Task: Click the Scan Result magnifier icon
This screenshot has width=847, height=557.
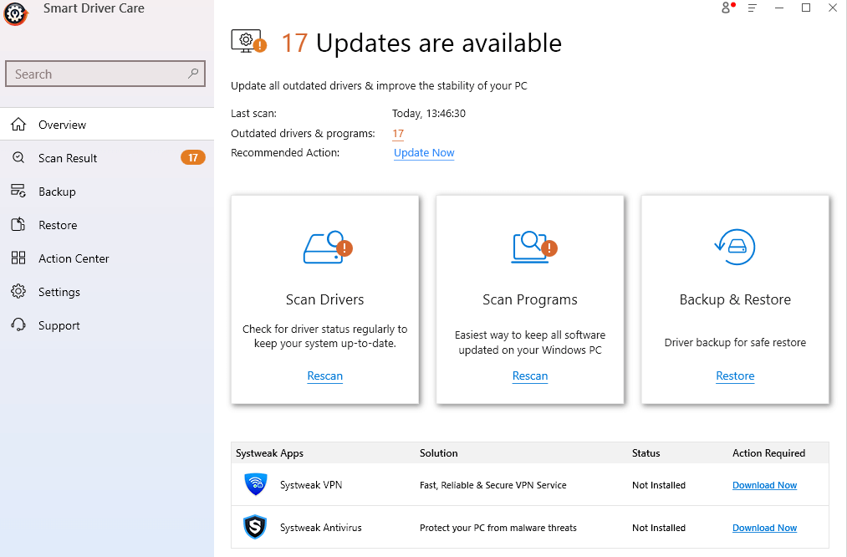Action: coord(18,158)
